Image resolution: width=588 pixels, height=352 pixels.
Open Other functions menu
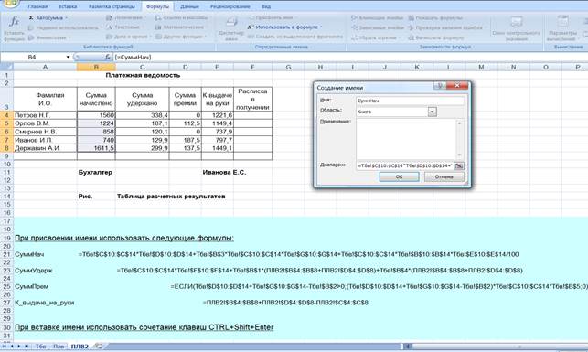click(x=181, y=37)
